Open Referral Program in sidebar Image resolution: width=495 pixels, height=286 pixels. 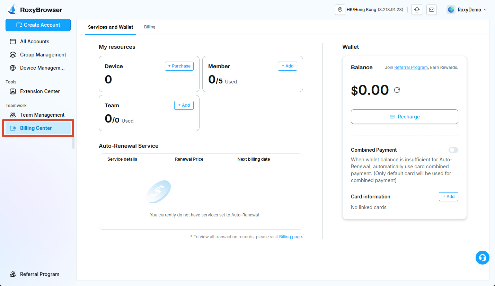(x=38, y=274)
